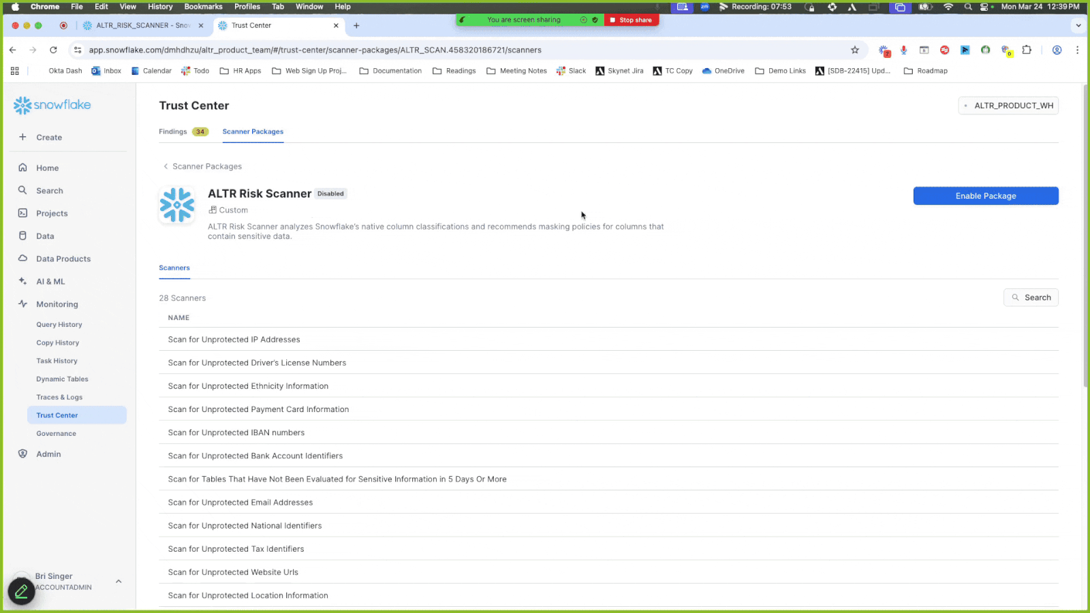Image resolution: width=1090 pixels, height=613 pixels.
Task: Click the Projects icon in the sidebar
Action: click(x=22, y=213)
